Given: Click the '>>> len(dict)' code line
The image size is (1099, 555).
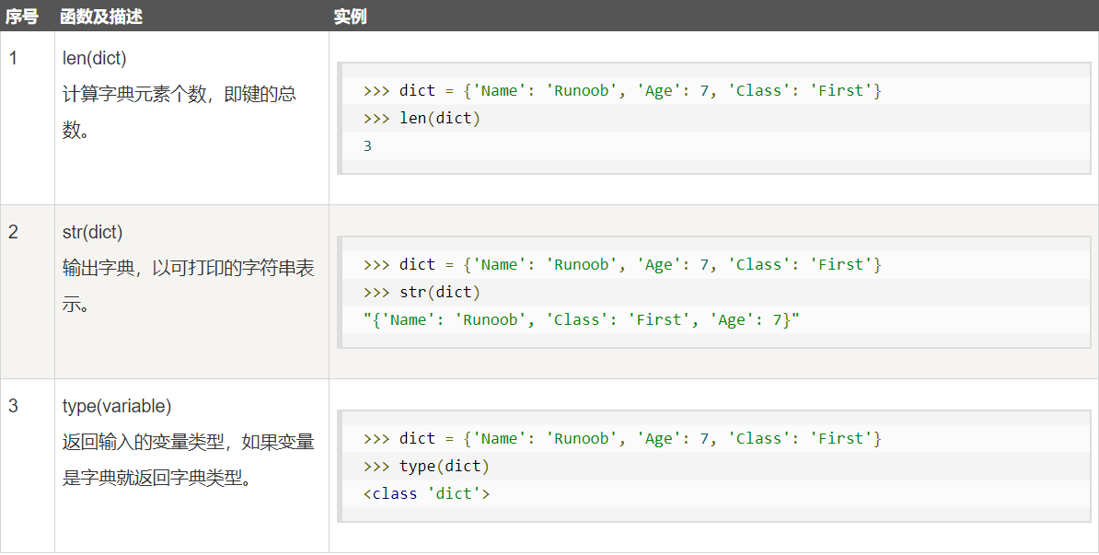Looking at the screenshot, I should point(422,118).
